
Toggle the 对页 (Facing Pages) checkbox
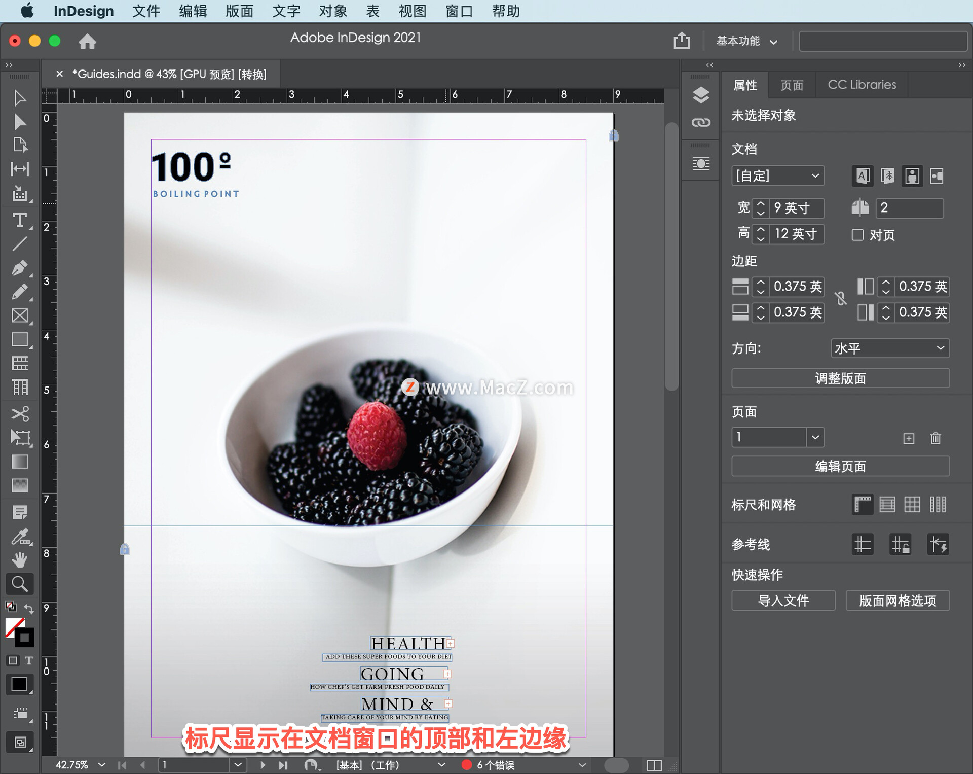point(857,235)
